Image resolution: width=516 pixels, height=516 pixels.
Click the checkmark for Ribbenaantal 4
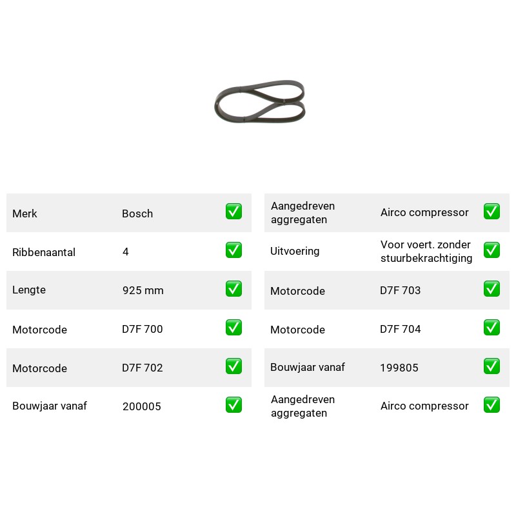233,250
